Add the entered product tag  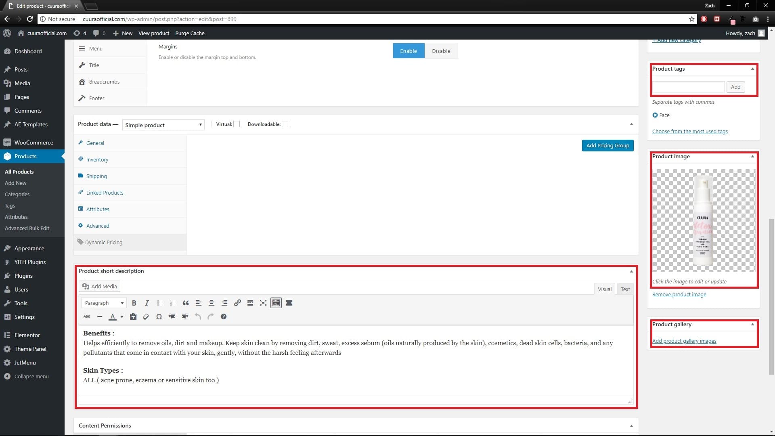pos(735,87)
